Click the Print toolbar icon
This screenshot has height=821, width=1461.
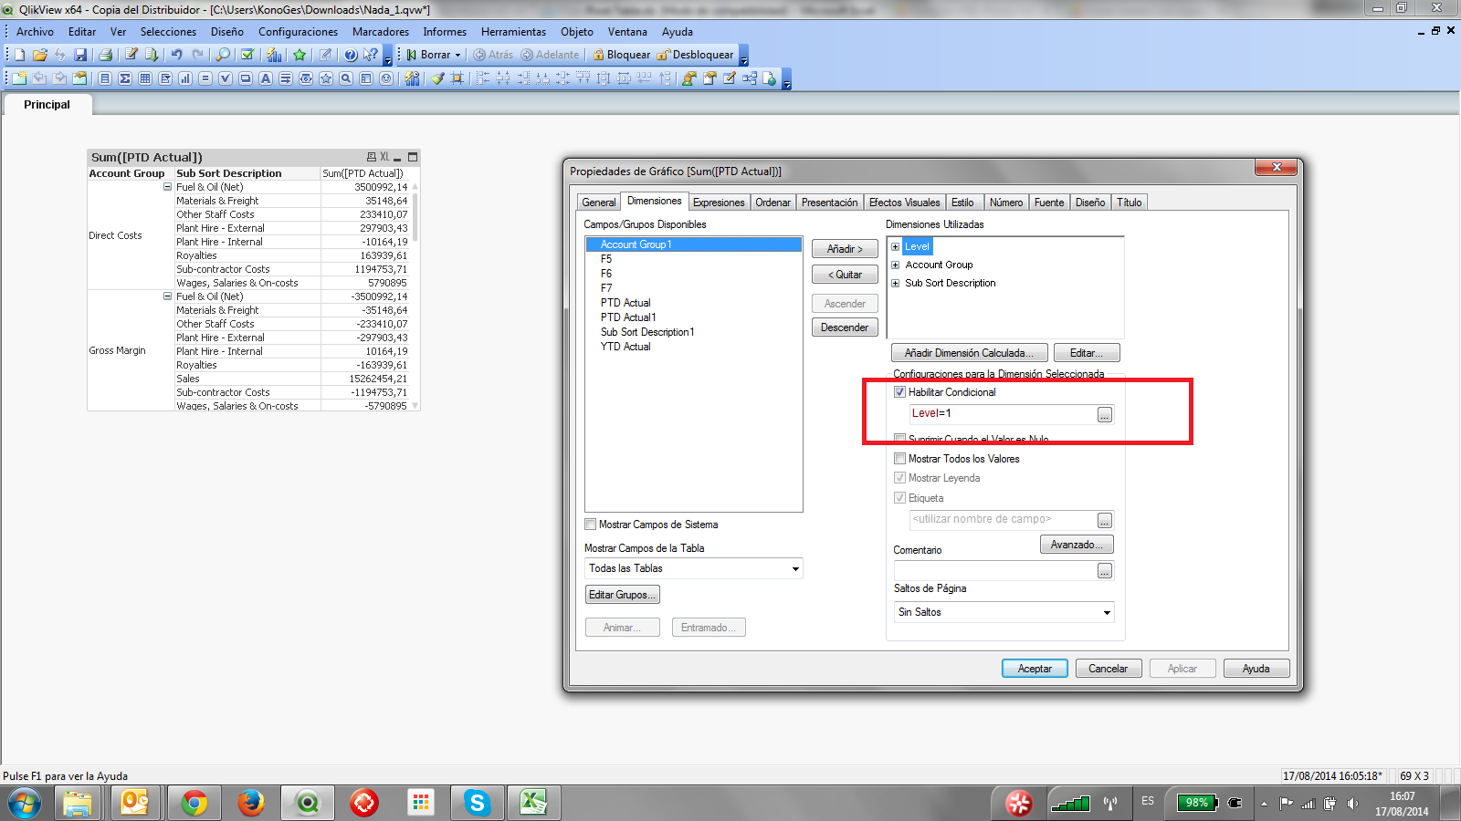105,55
